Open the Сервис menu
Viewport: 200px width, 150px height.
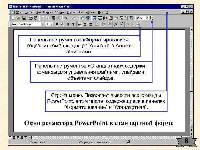tap(71, 12)
